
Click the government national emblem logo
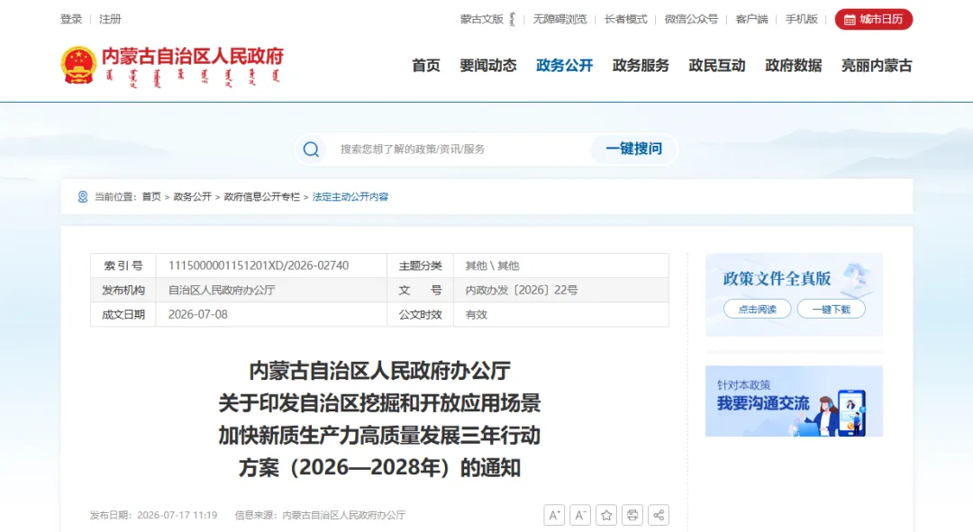click(78, 65)
